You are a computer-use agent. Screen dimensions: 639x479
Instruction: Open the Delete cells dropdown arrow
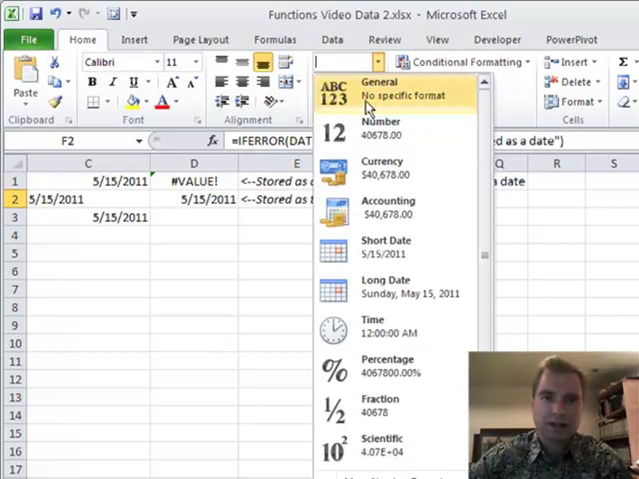(598, 82)
